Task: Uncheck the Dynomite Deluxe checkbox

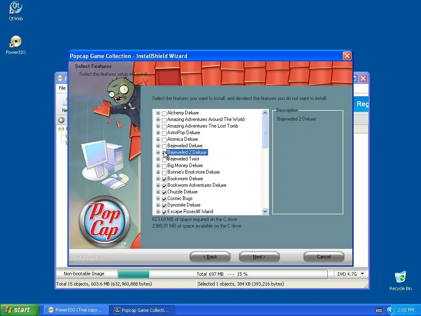Action: (164, 205)
